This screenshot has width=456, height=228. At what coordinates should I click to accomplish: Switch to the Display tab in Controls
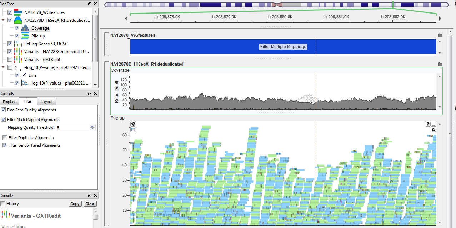[9, 101]
